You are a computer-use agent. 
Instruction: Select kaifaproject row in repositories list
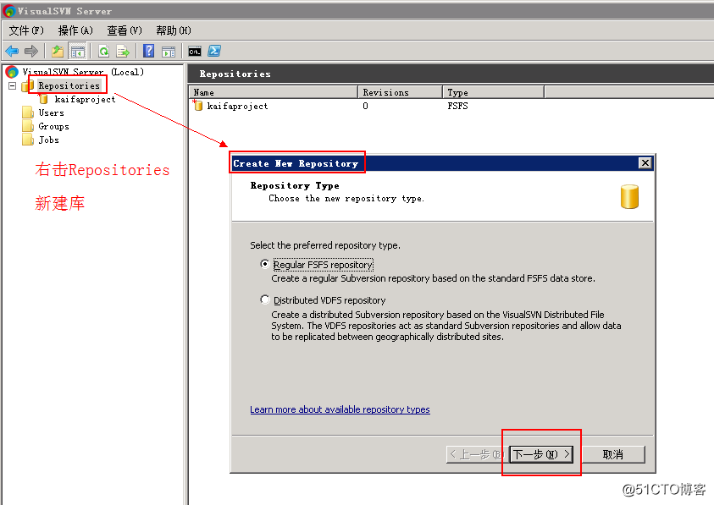click(x=237, y=106)
